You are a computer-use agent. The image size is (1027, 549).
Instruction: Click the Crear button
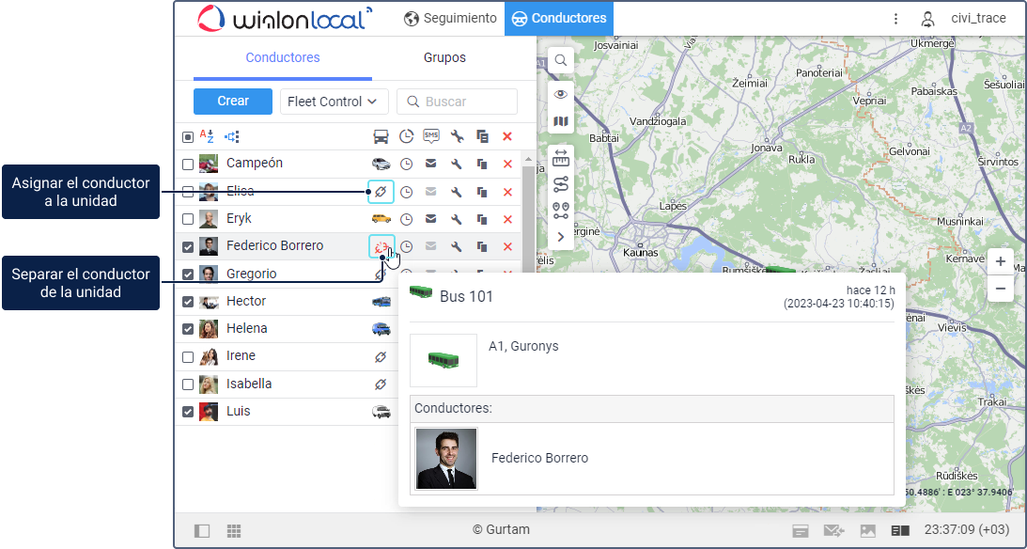(x=232, y=102)
